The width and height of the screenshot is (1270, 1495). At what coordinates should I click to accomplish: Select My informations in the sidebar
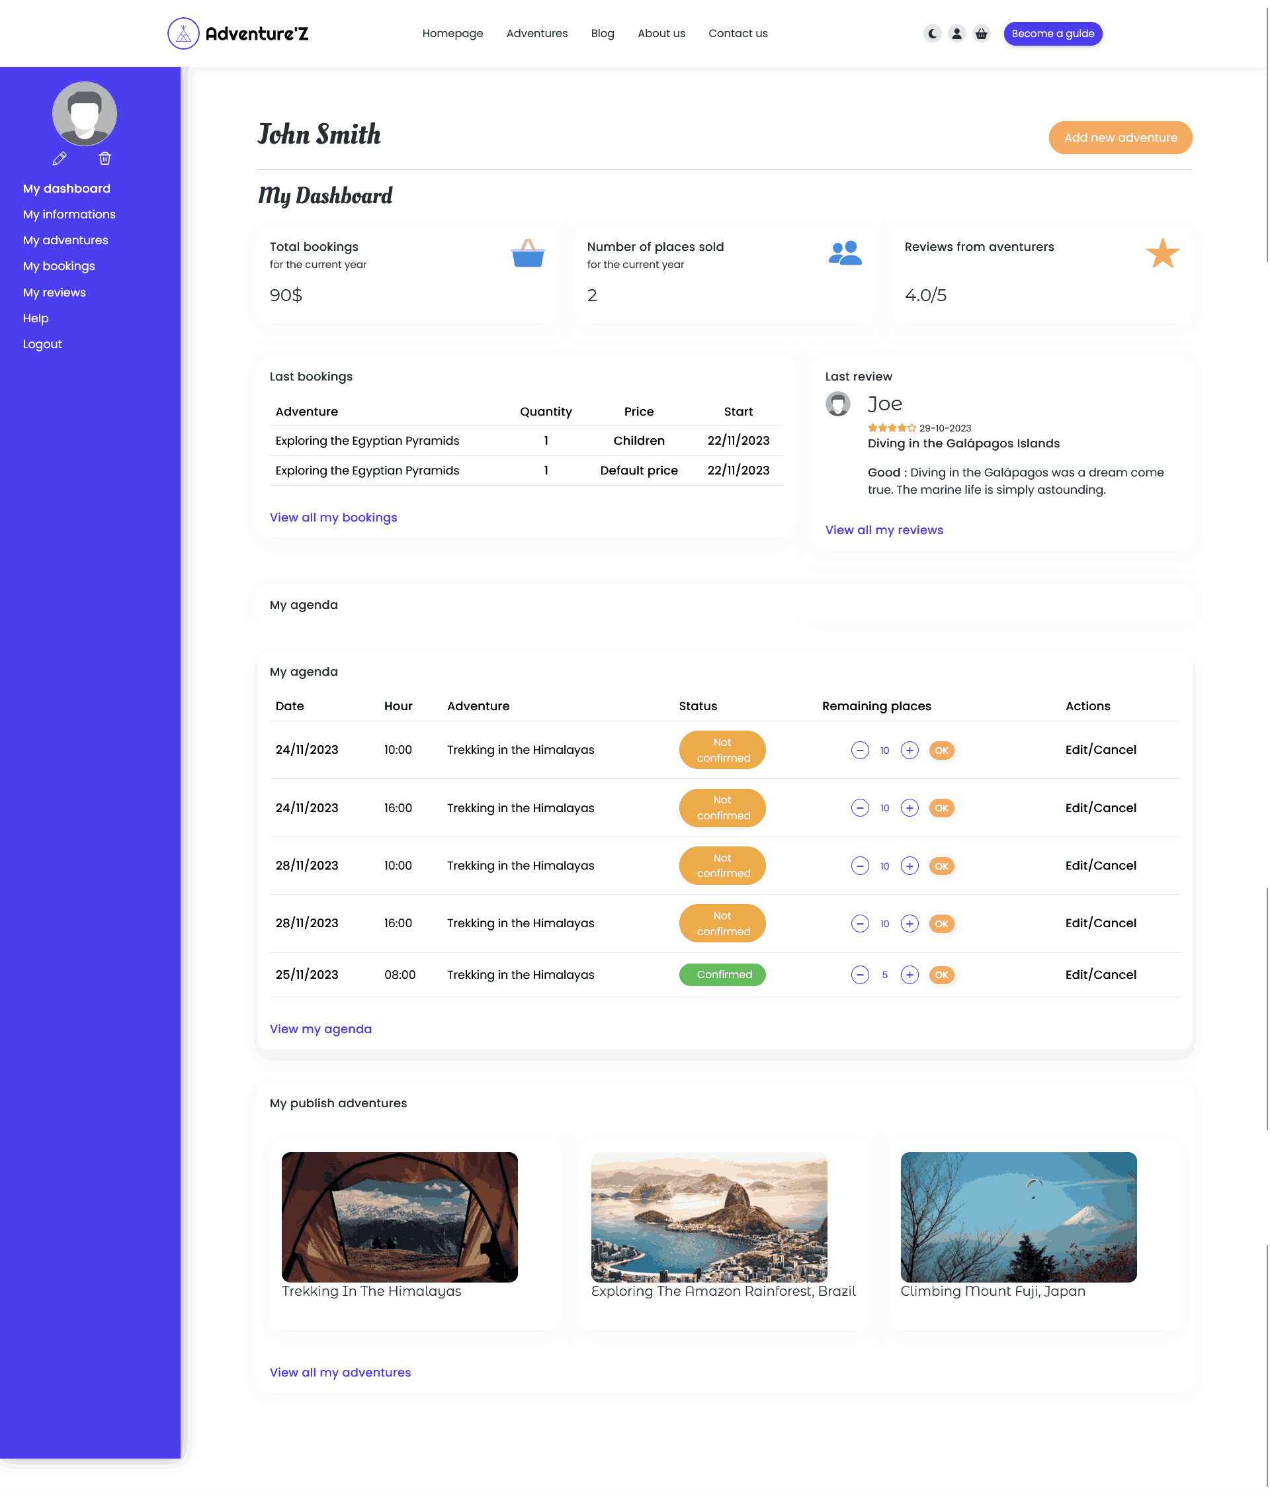click(69, 214)
